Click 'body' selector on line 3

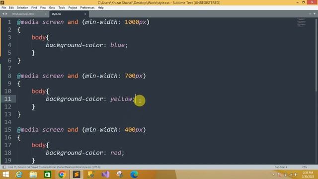pos(39,38)
